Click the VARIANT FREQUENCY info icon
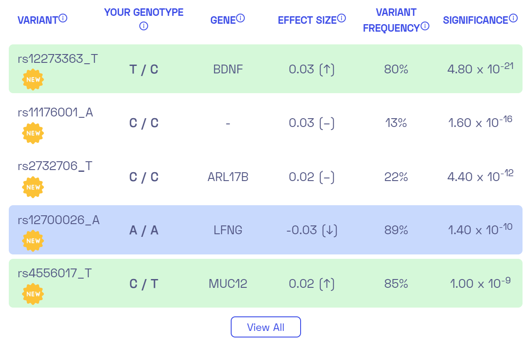 pyautogui.click(x=425, y=25)
